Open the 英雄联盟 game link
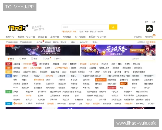The image size is (162, 130). 56,64
